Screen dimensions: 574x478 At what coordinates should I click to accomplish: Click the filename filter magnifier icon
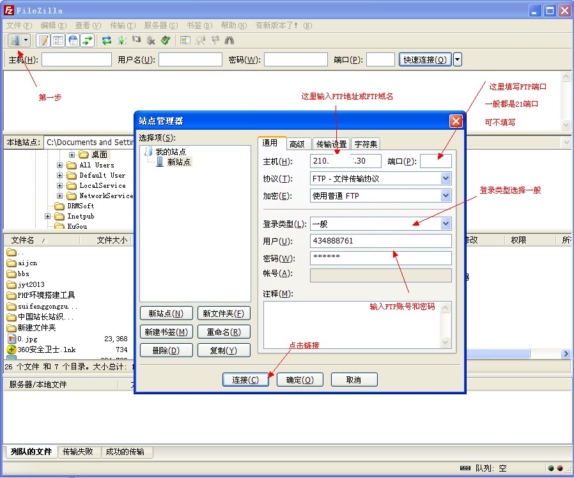(200, 40)
